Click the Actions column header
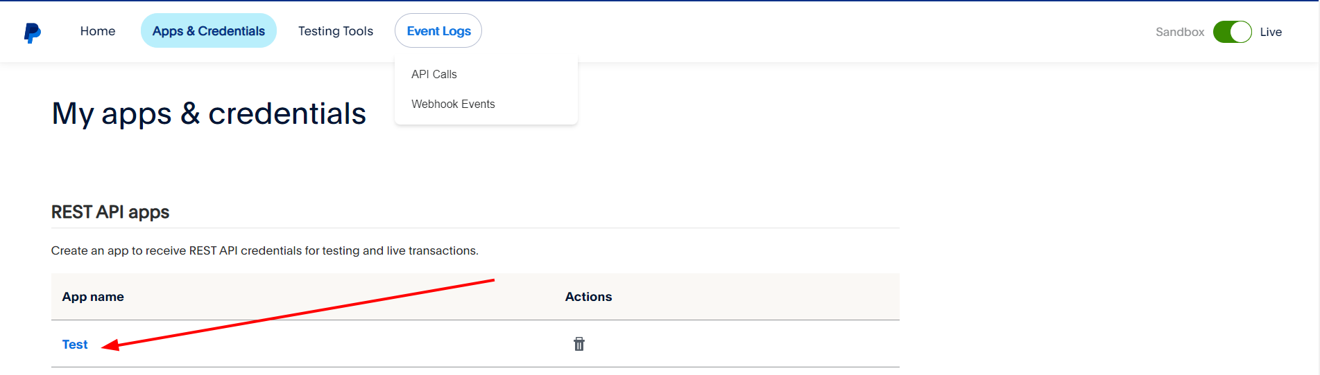Image resolution: width=1320 pixels, height=375 pixels. [x=588, y=297]
